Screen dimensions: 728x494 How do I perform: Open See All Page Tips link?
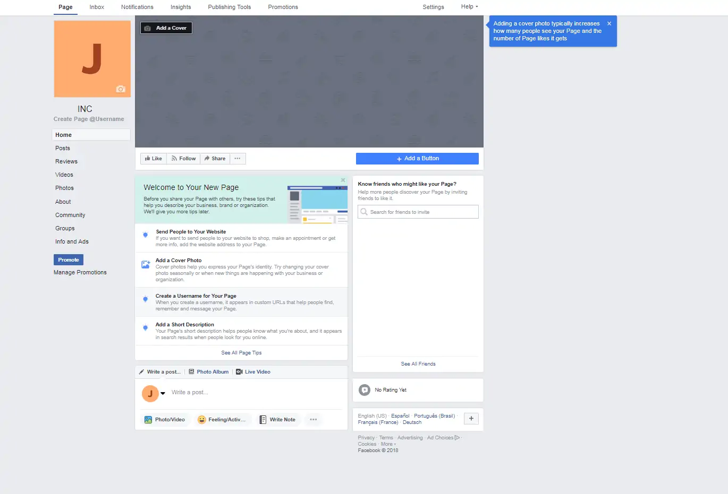click(241, 353)
